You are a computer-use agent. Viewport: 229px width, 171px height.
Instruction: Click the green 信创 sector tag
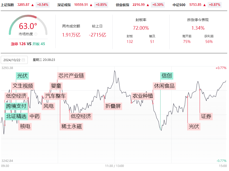pyautogui.click(x=167, y=76)
